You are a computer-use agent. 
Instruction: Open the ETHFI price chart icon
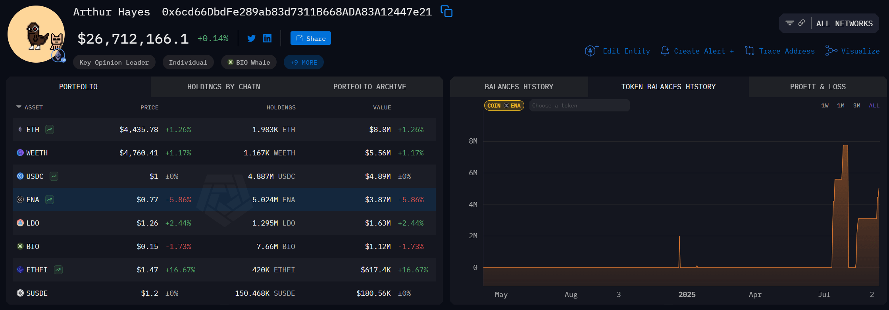(x=58, y=270)
